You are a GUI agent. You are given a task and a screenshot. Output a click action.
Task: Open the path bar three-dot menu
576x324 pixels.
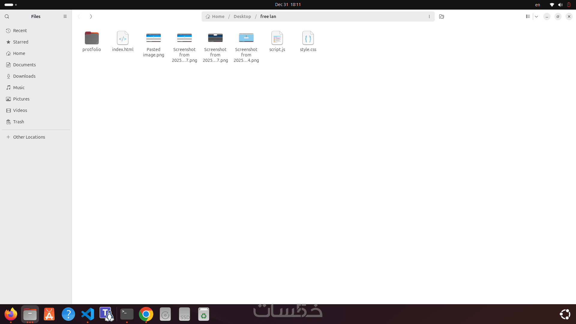click(429, 16)
